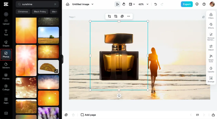Click Add page button
Image resolution: width=217 pixels, height=119 pixels.
88,115
